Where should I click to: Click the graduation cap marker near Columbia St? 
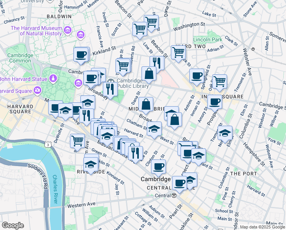[225, 132]
